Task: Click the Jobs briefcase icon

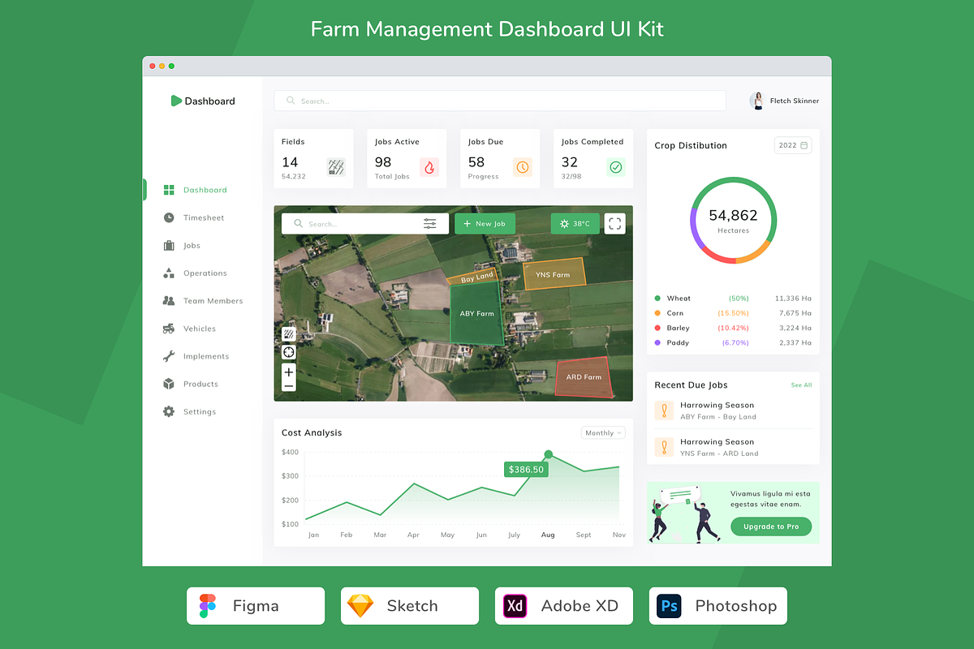Action: point(169,245)
